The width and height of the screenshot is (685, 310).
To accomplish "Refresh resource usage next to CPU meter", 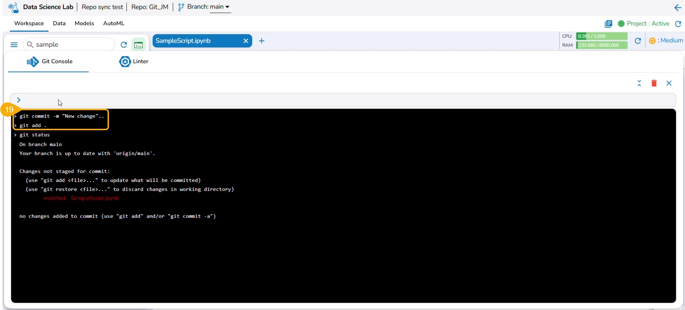I will pos(638,41).
